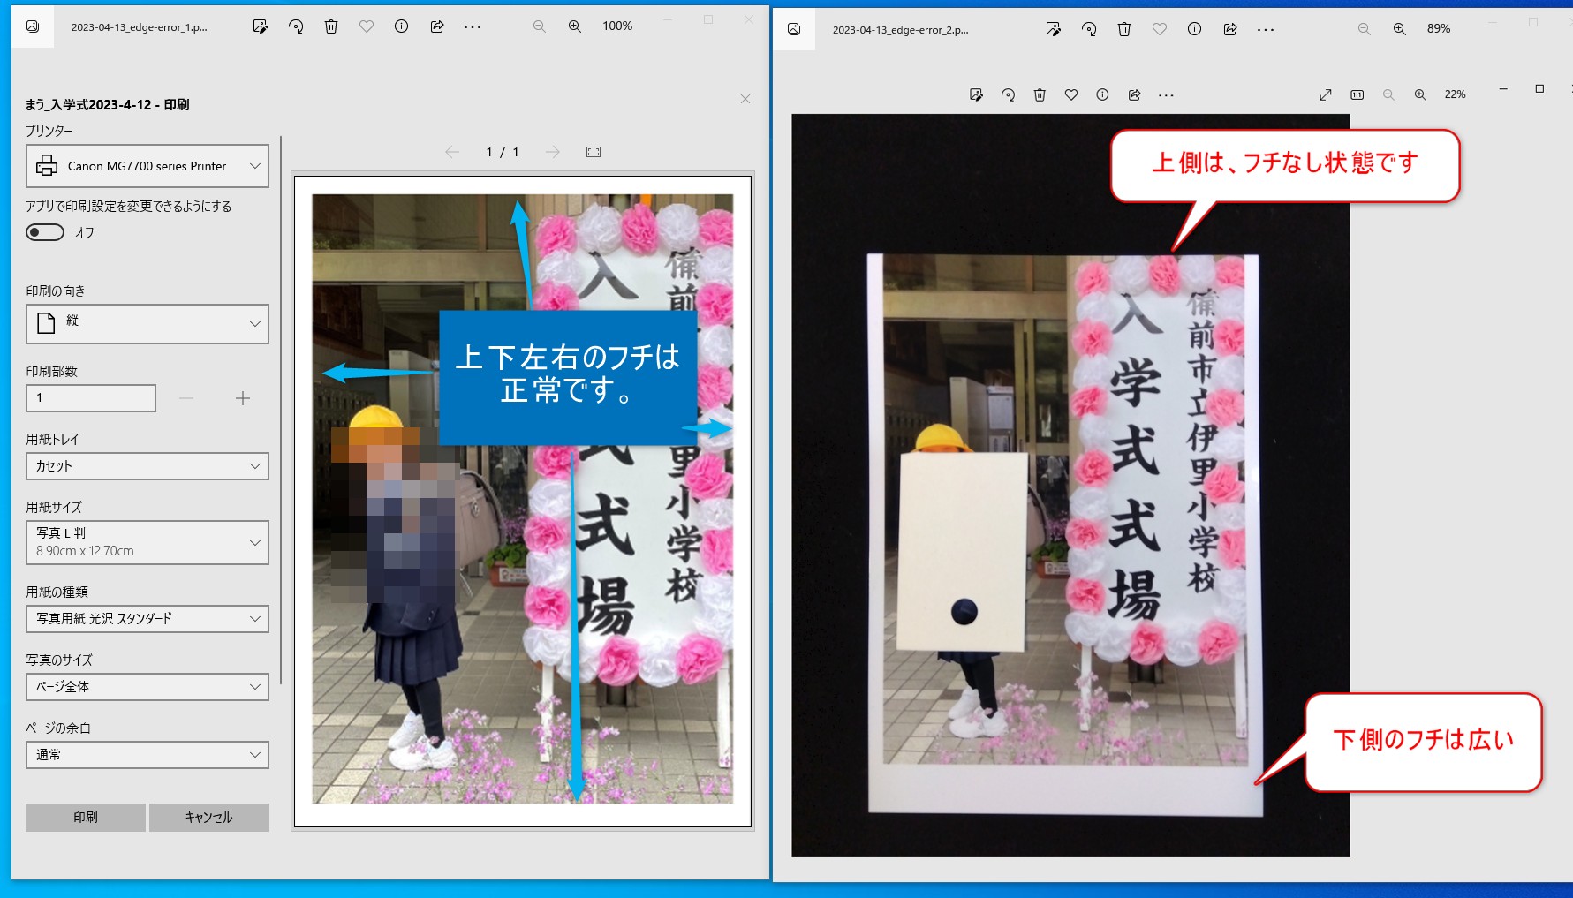
Task: Toggle アプリで印刷設定を変更 switch
Action: click(x=45, y=232)
